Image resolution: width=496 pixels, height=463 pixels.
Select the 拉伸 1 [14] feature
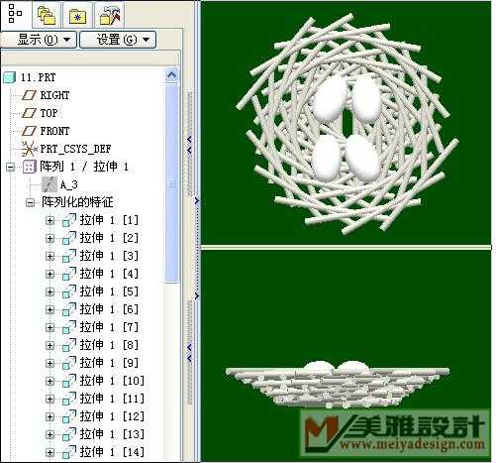pos(112,452)
